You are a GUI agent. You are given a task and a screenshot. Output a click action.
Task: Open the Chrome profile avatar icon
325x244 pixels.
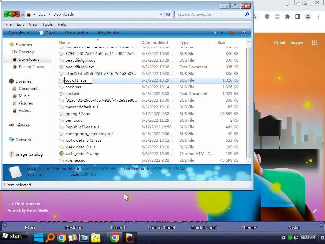(308, 17)
